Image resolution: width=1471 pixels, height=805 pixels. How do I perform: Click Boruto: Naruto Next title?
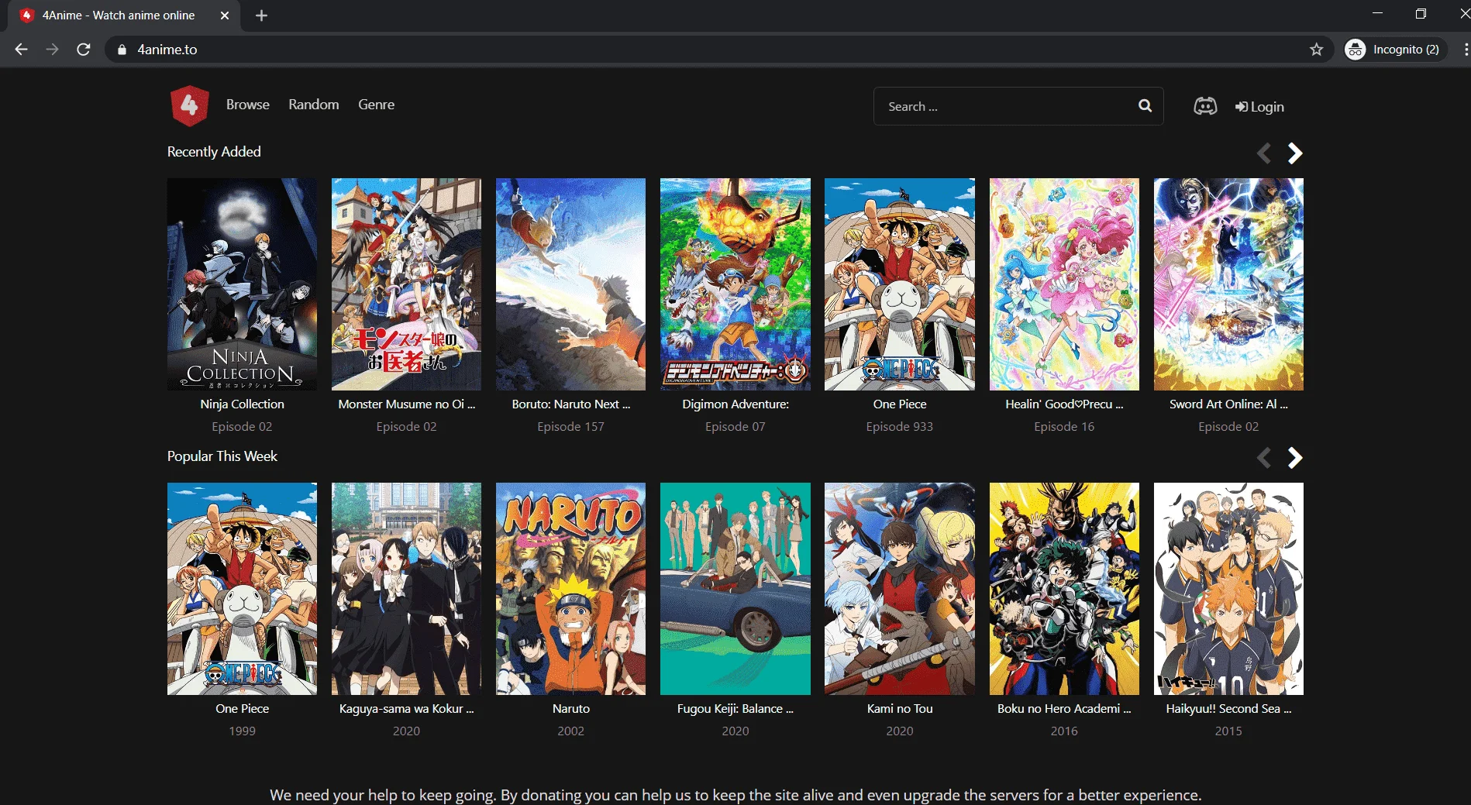[570, 404]
